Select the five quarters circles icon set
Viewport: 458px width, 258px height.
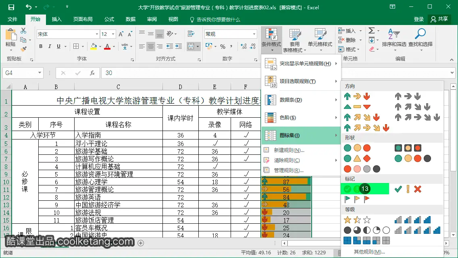point(366,231)
